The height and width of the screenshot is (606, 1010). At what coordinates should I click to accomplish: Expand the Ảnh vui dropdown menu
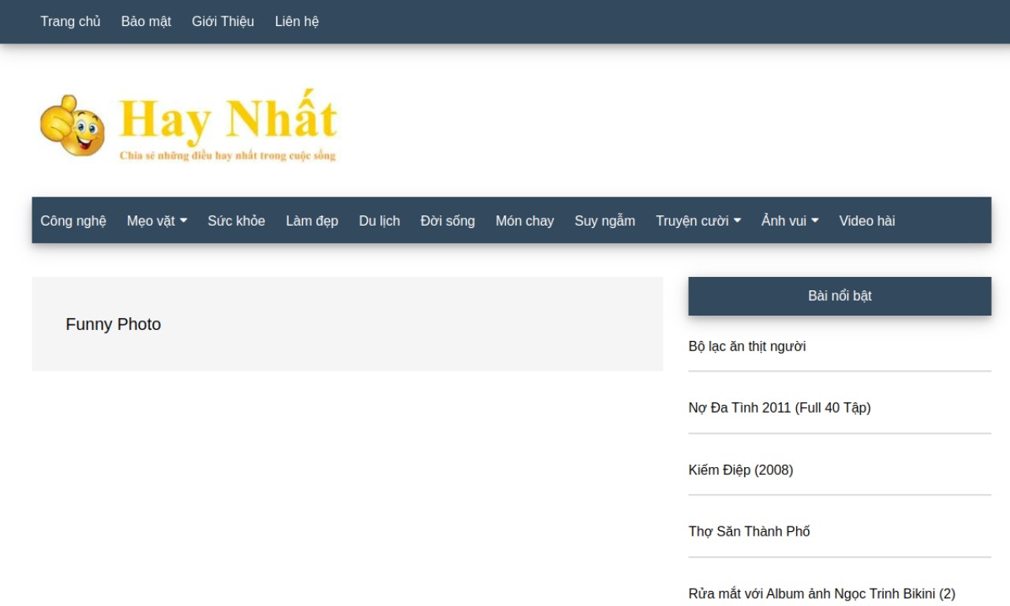tap(790, 221)
